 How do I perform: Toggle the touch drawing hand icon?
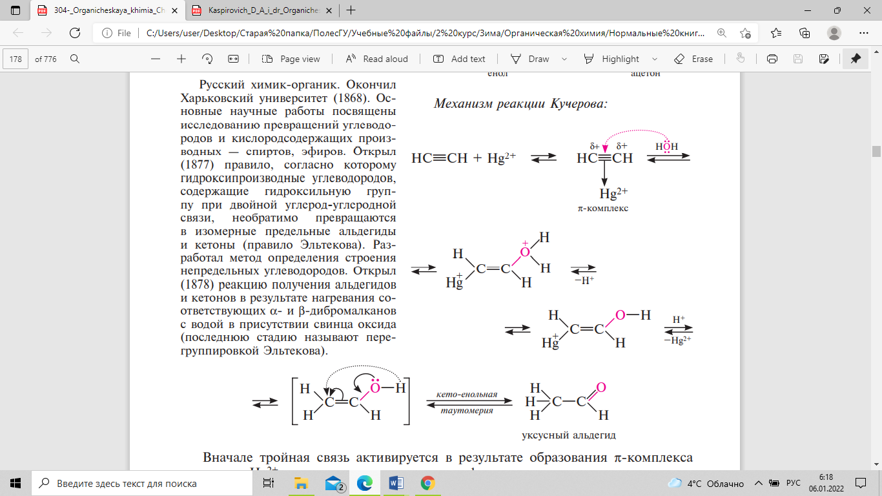pyautogui.click(x=741, y=59)
